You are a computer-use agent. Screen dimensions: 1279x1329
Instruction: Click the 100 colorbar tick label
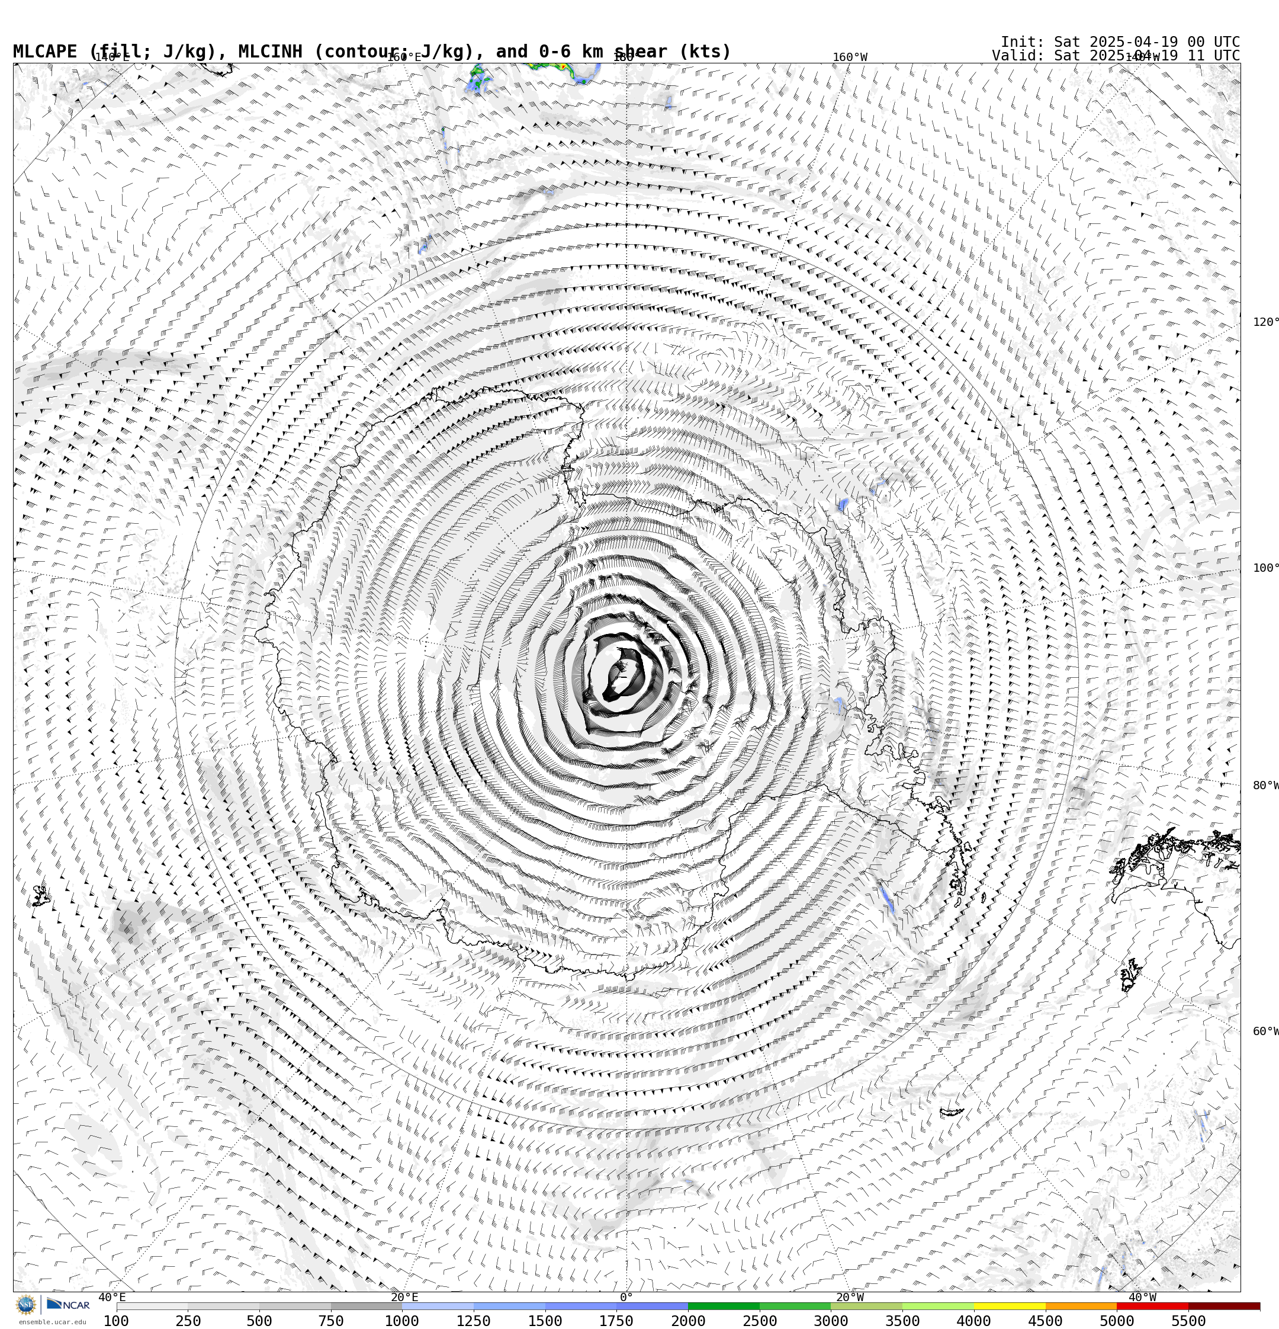coord(117,1321)
